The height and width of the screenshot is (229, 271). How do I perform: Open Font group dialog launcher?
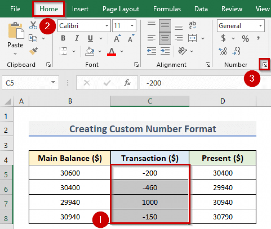pos(136,65)
